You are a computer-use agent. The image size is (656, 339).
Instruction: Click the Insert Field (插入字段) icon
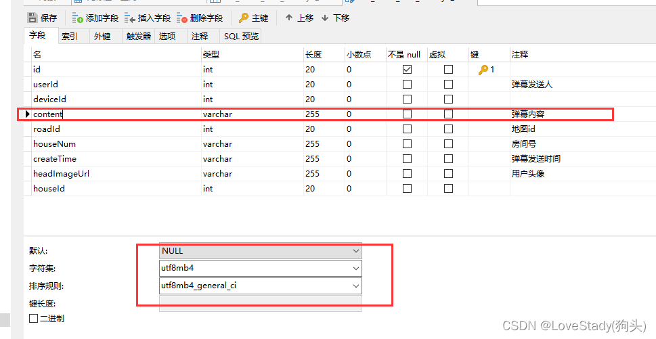[130, 18]
